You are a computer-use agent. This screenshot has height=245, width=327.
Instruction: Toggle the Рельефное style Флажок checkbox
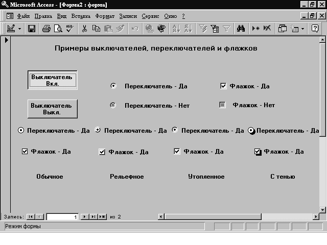[102, 152]
